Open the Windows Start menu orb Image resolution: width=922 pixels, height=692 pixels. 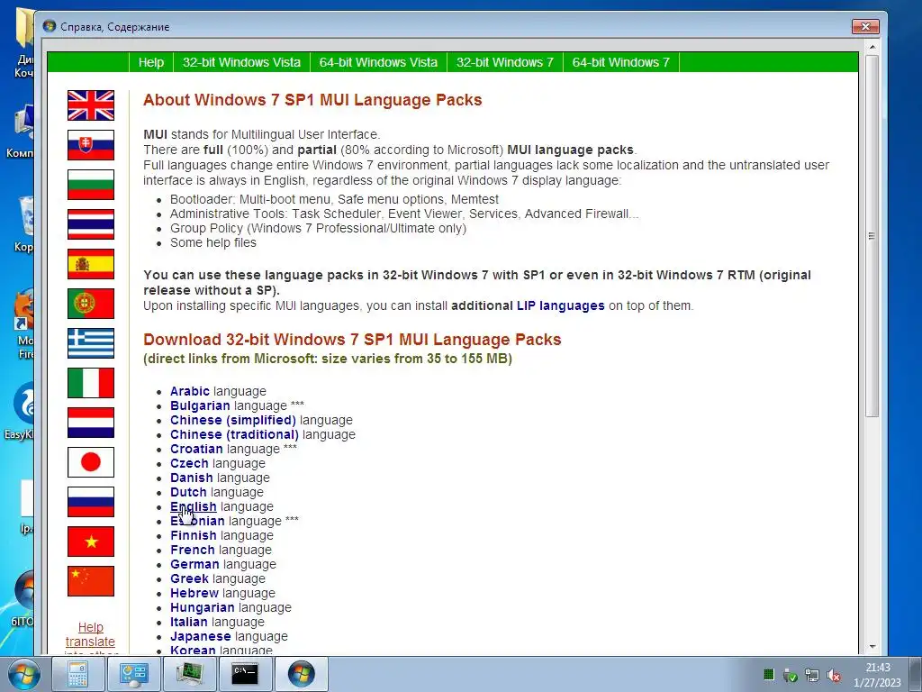point(24,674)
